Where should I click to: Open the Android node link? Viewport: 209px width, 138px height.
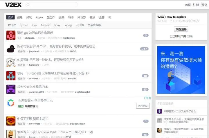click(46, 25)
